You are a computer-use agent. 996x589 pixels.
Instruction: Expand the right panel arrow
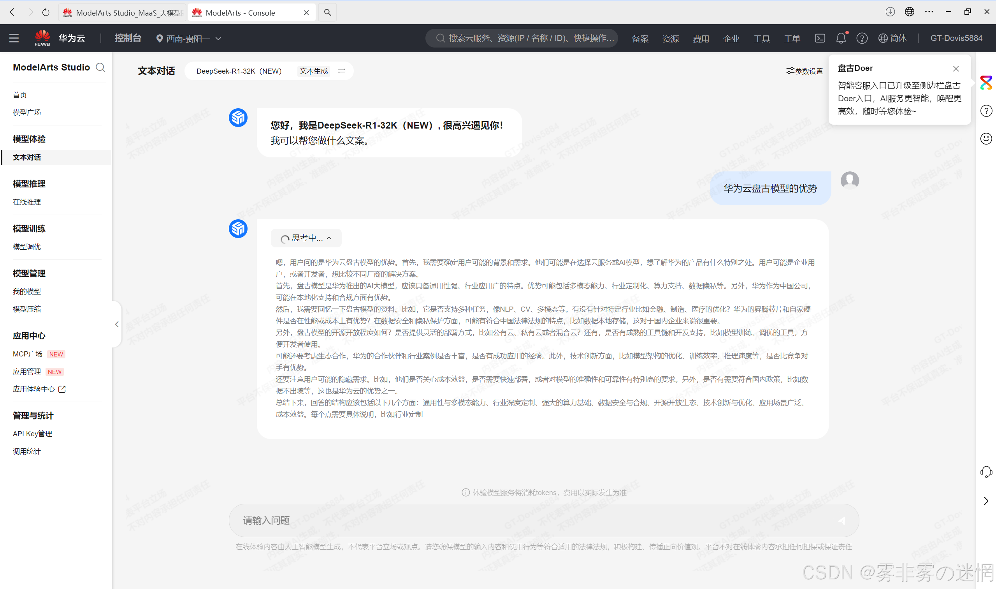click(x=986, y=501)
